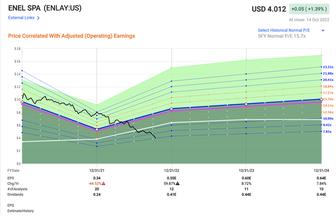The height and width of the screenshot is (216, 336).
Task: Click analysts count 20
Action: [x=97, y=189]
